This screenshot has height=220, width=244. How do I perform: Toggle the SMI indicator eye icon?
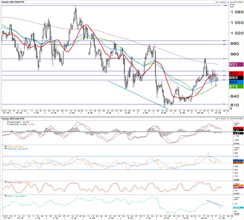click(x=6, y=182)
